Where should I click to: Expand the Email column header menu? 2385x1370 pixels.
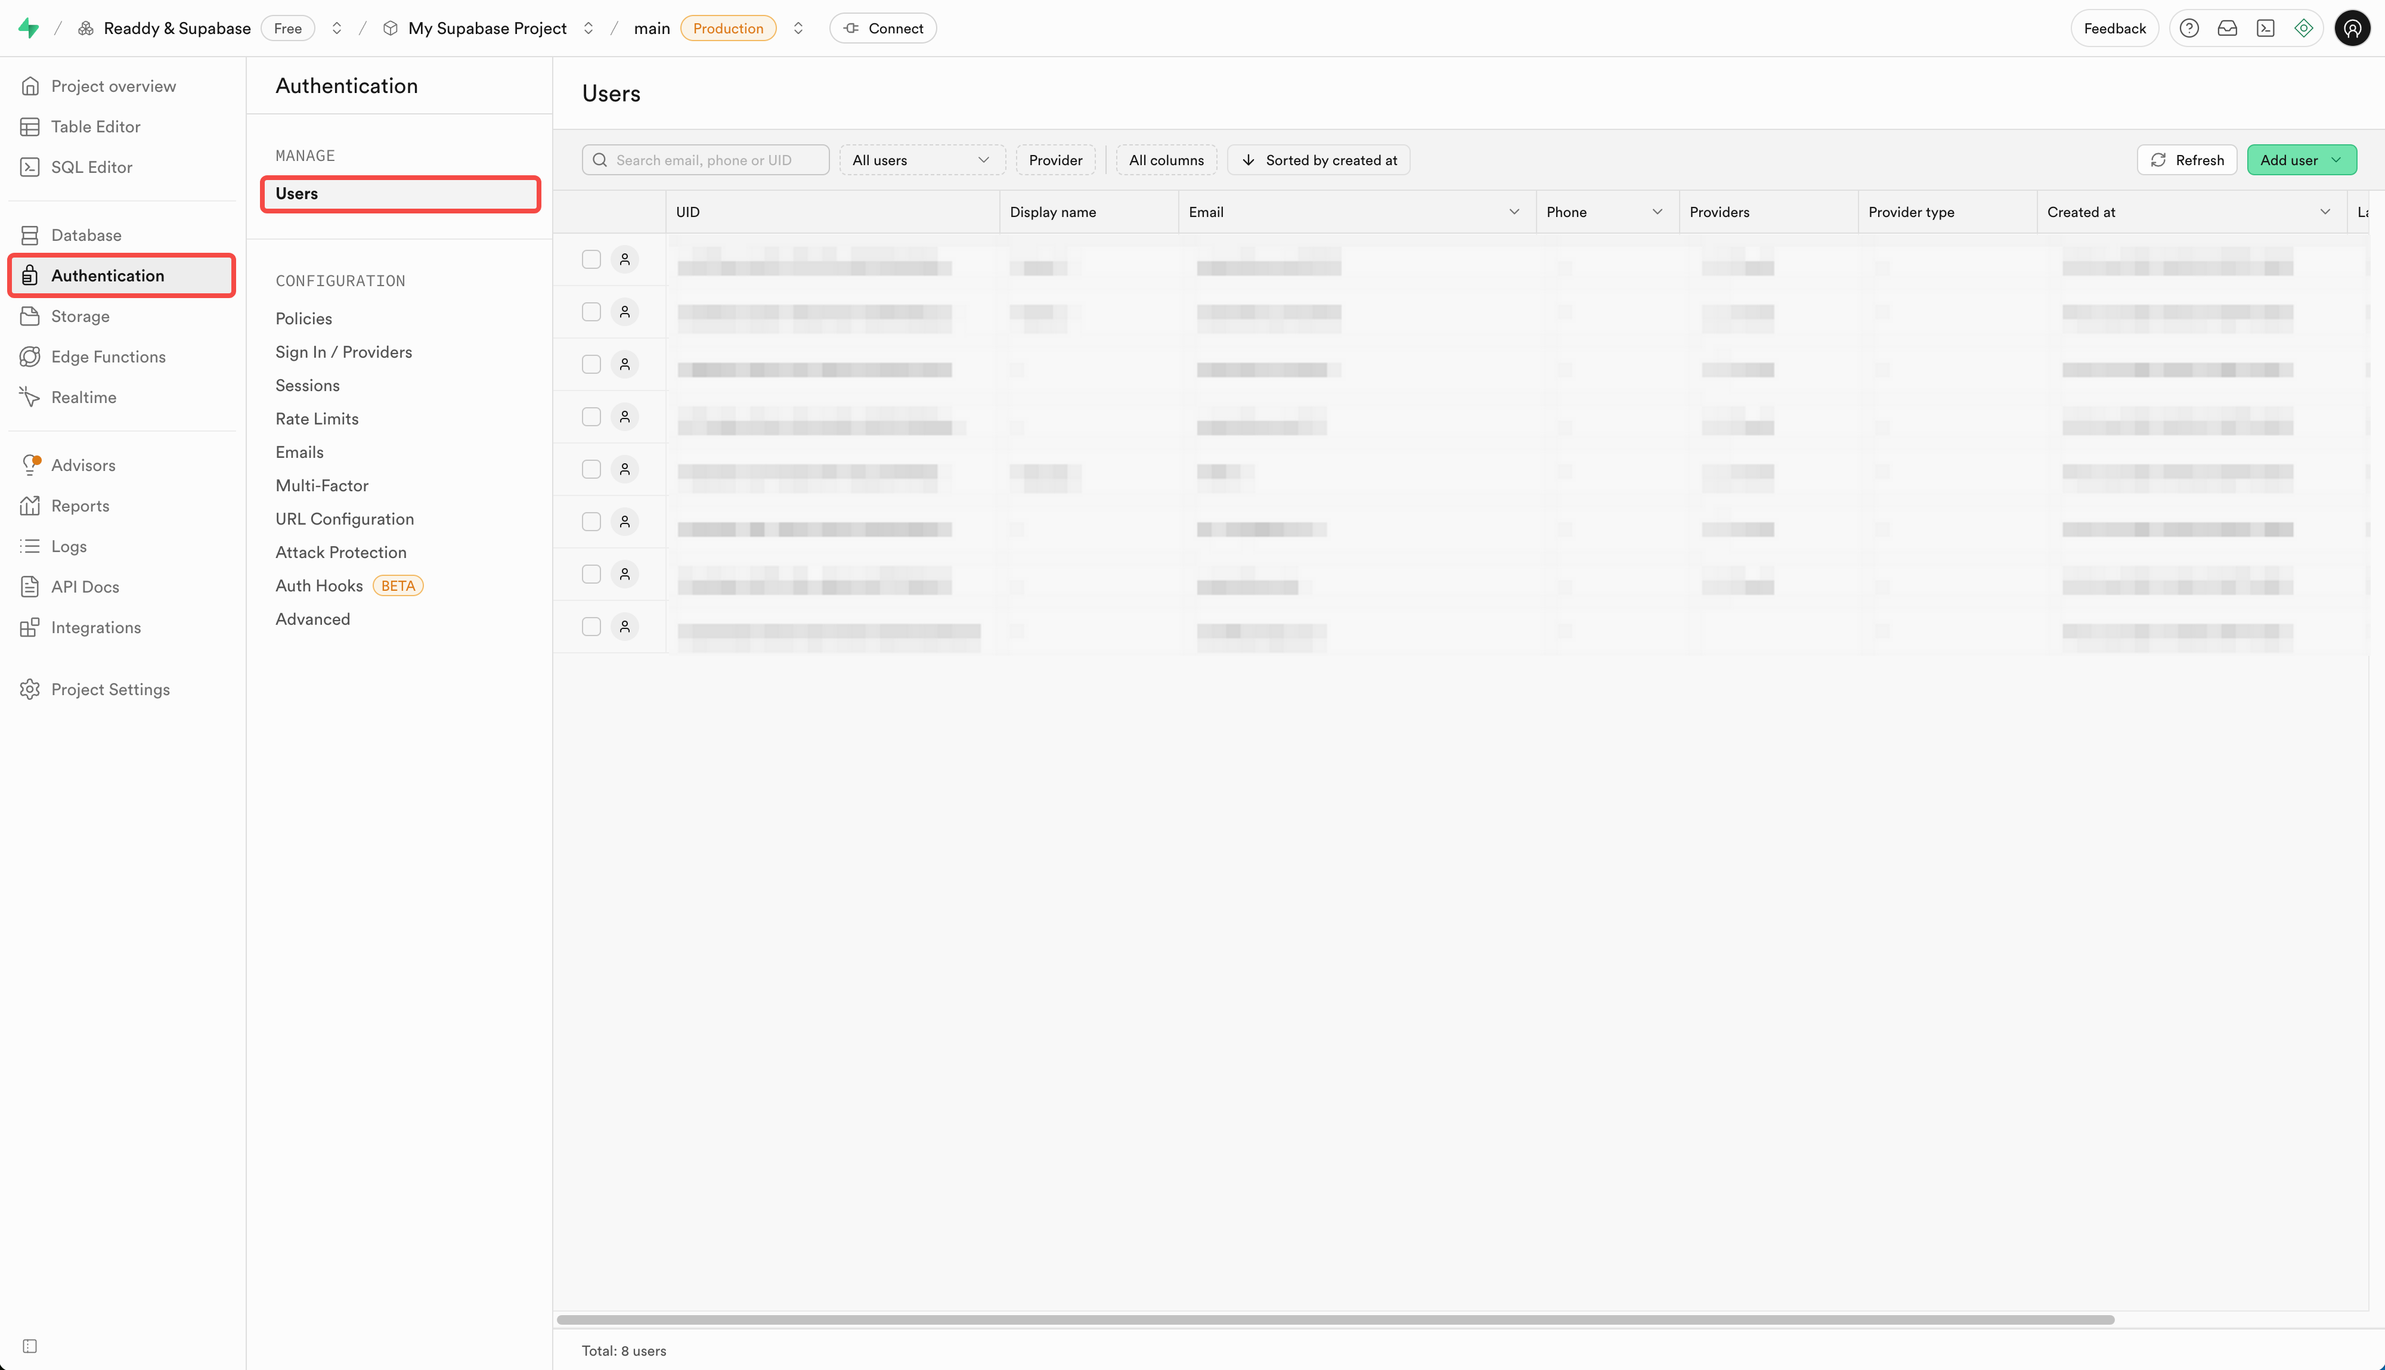click(x=1514, y=212)
